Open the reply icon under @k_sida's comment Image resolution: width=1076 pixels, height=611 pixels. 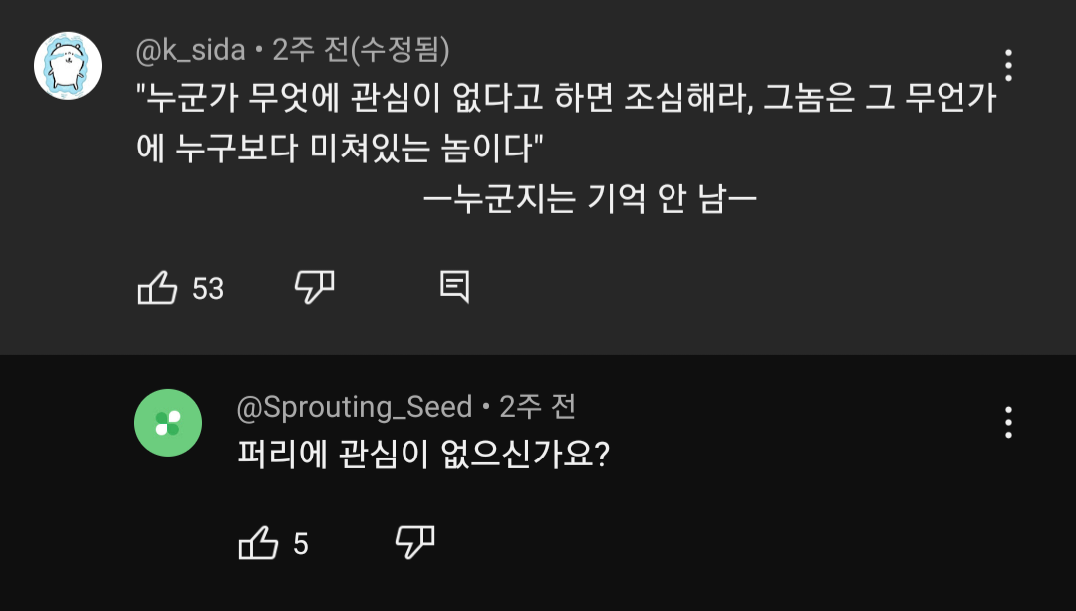click(x=454, y=288)
